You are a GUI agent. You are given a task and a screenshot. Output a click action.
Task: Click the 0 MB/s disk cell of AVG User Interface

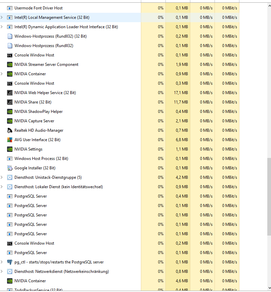coord(202,140)
